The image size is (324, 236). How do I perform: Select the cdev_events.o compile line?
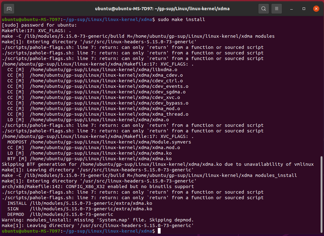pos(98,86)
